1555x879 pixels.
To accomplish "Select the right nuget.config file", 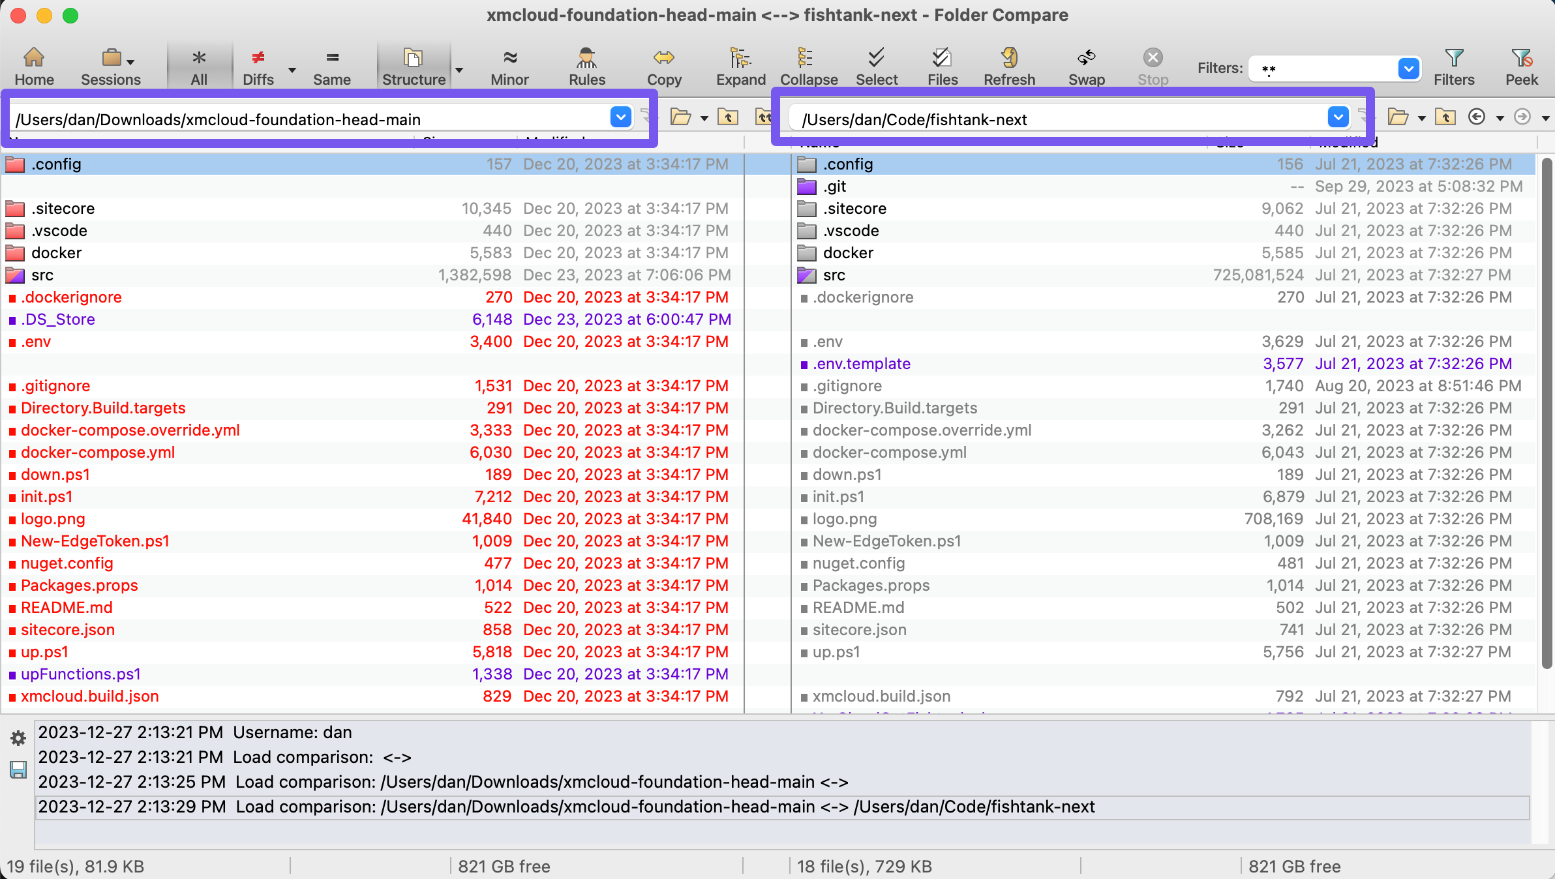I will [x=1164, y=563].
